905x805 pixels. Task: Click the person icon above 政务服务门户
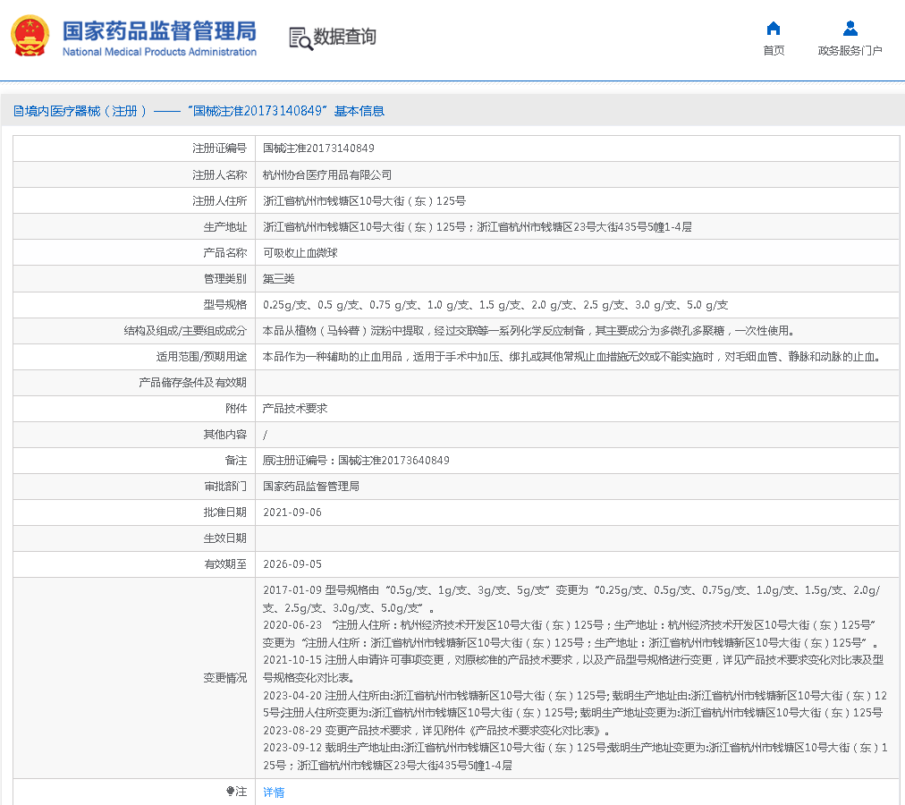click(x=850, y=28)
